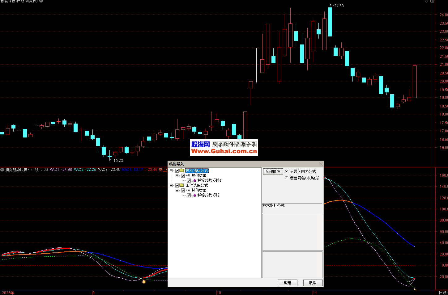
Task: Click the 日线 period label at bottom-right
Action: point(442,293)
